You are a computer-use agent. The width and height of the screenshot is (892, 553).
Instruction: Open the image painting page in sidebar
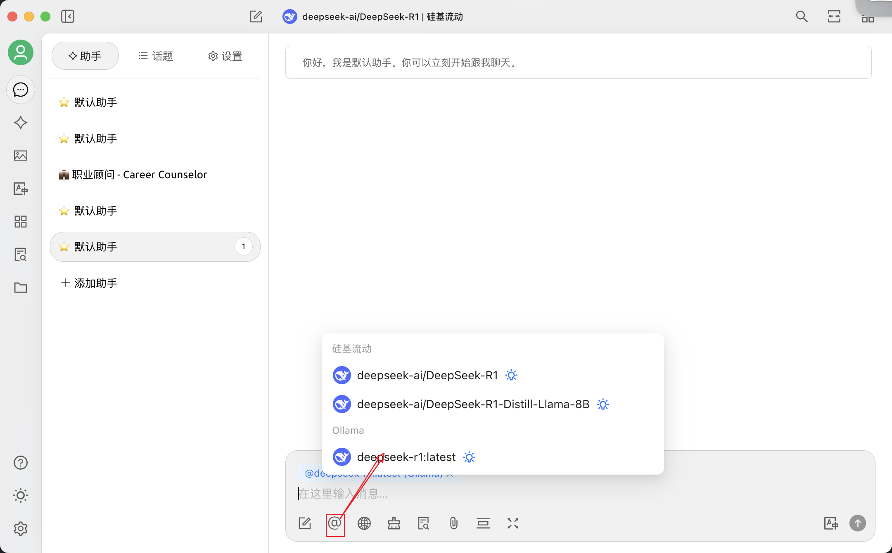pos(21,156)
